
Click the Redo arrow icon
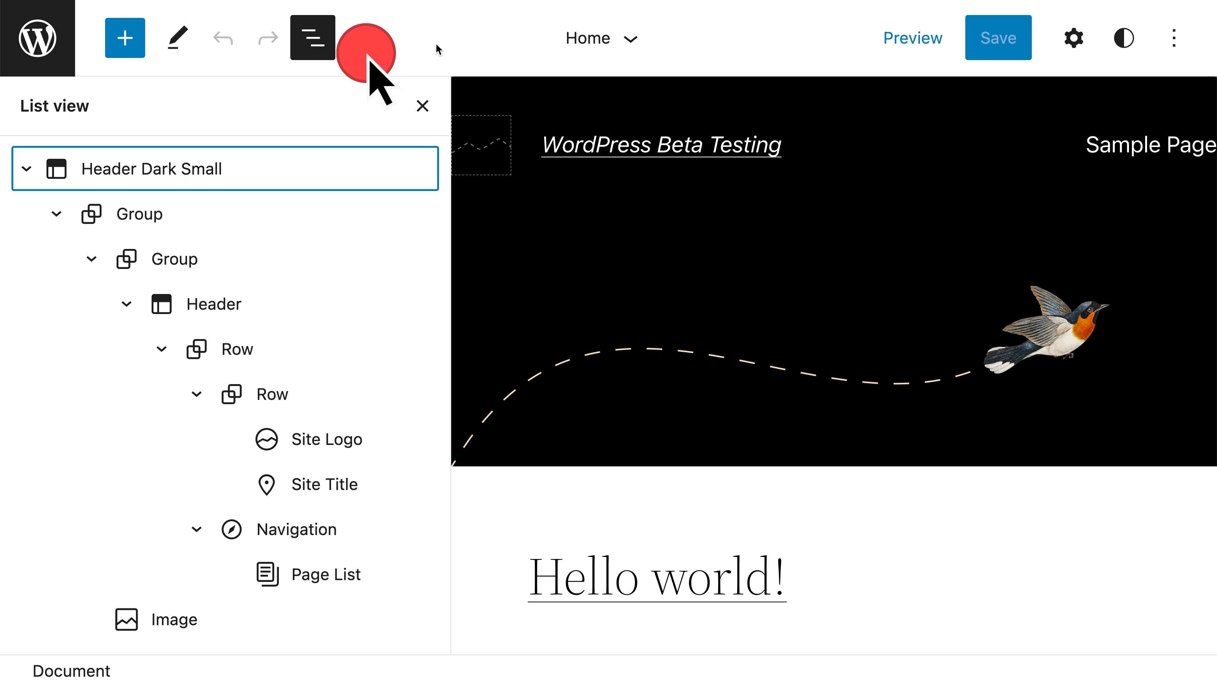268,38
